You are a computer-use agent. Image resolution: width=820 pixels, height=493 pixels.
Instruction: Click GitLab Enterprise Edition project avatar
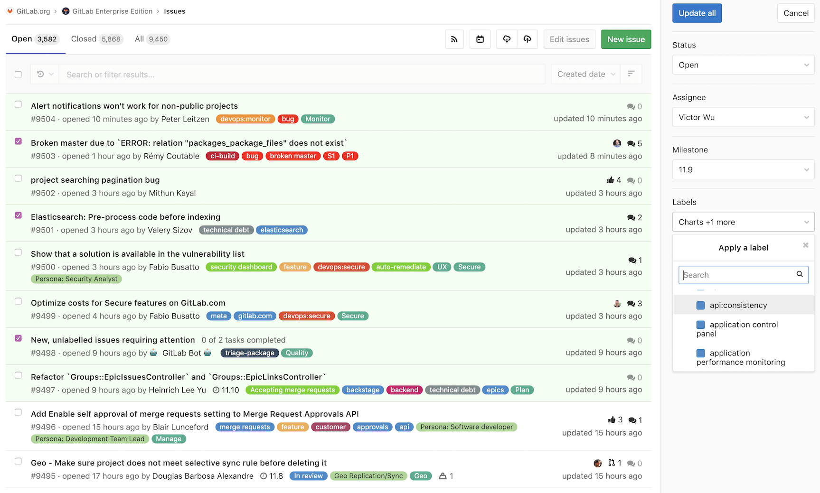click(x=66, y=11)
